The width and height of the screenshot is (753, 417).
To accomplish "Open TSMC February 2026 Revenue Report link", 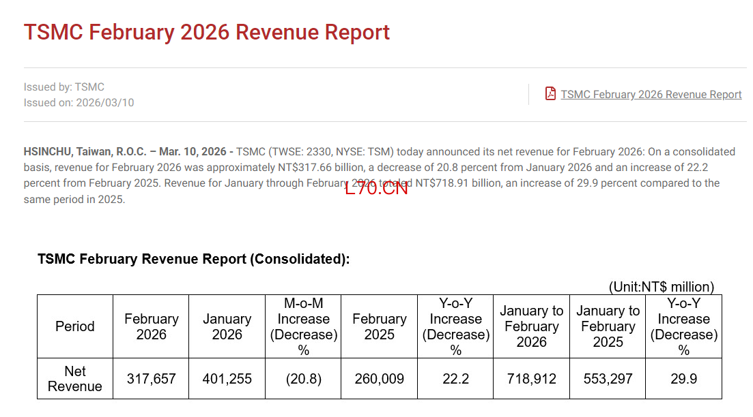I will pyautogui.click(x=651, y=95).
